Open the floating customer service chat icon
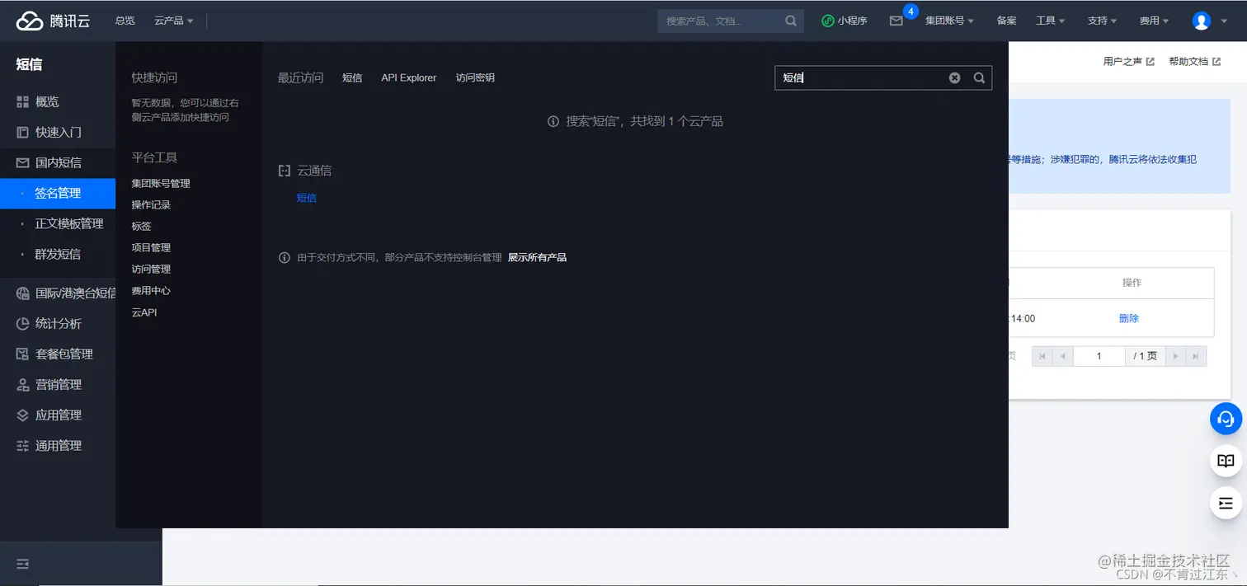This screenshot has height=586, width=1247. click(x=1226, y=419)
